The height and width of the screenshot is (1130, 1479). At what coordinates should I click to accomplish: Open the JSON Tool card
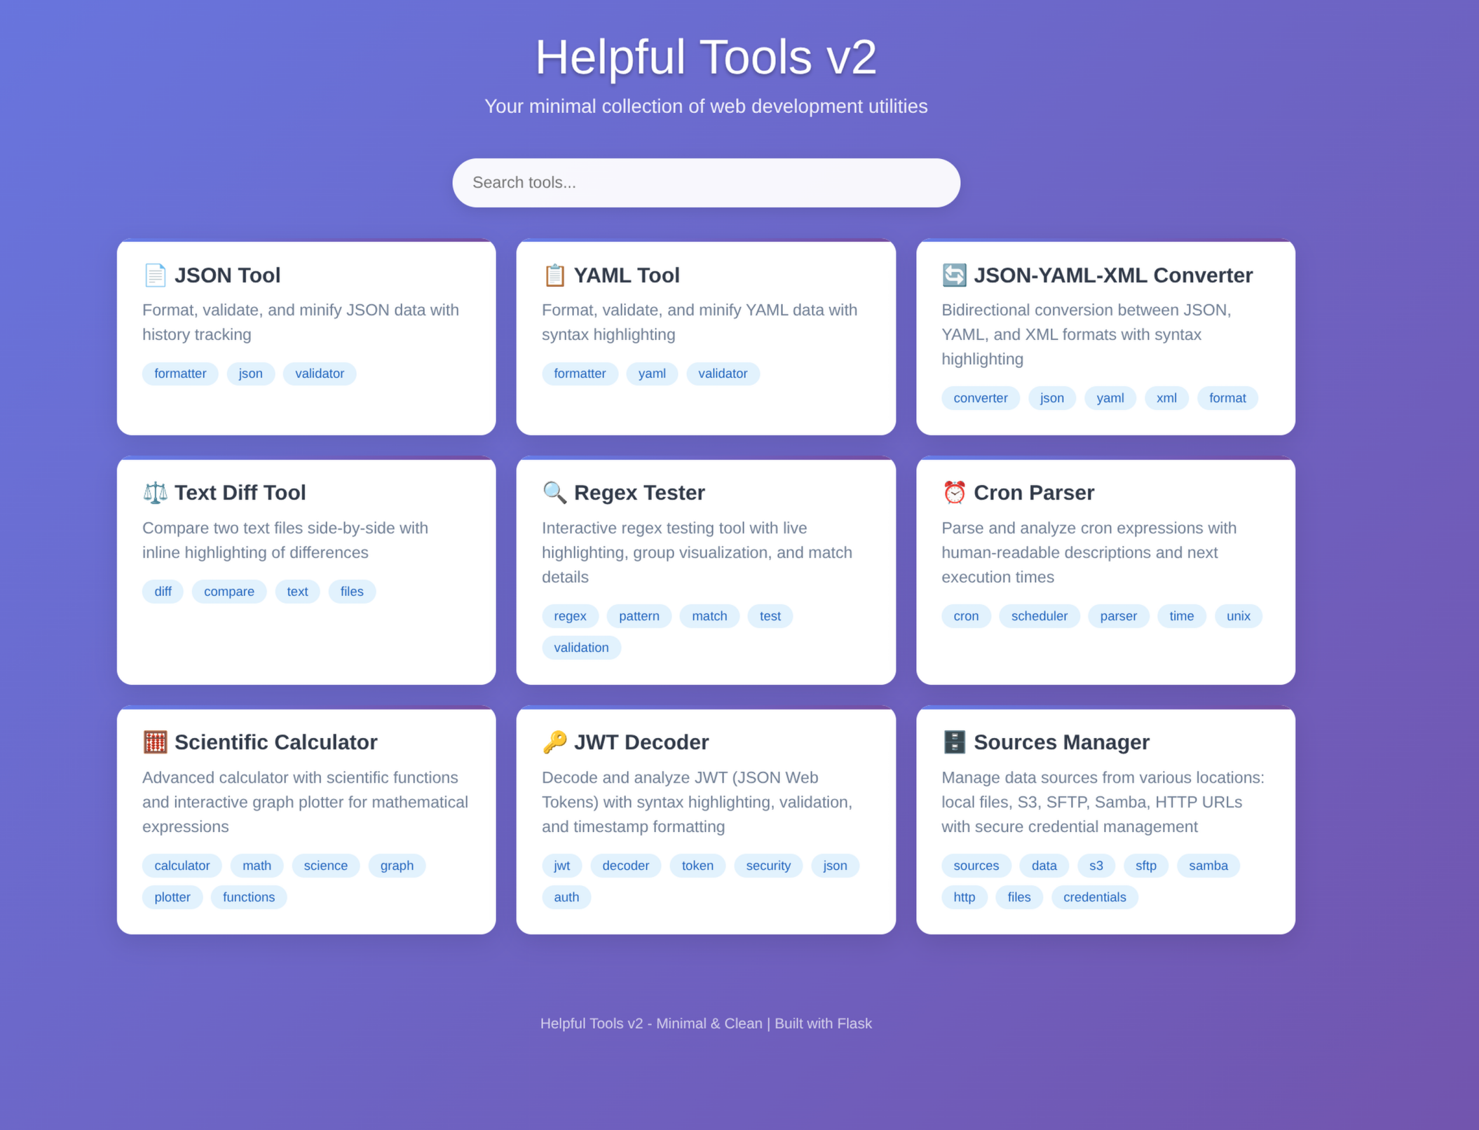pos(306,338)
